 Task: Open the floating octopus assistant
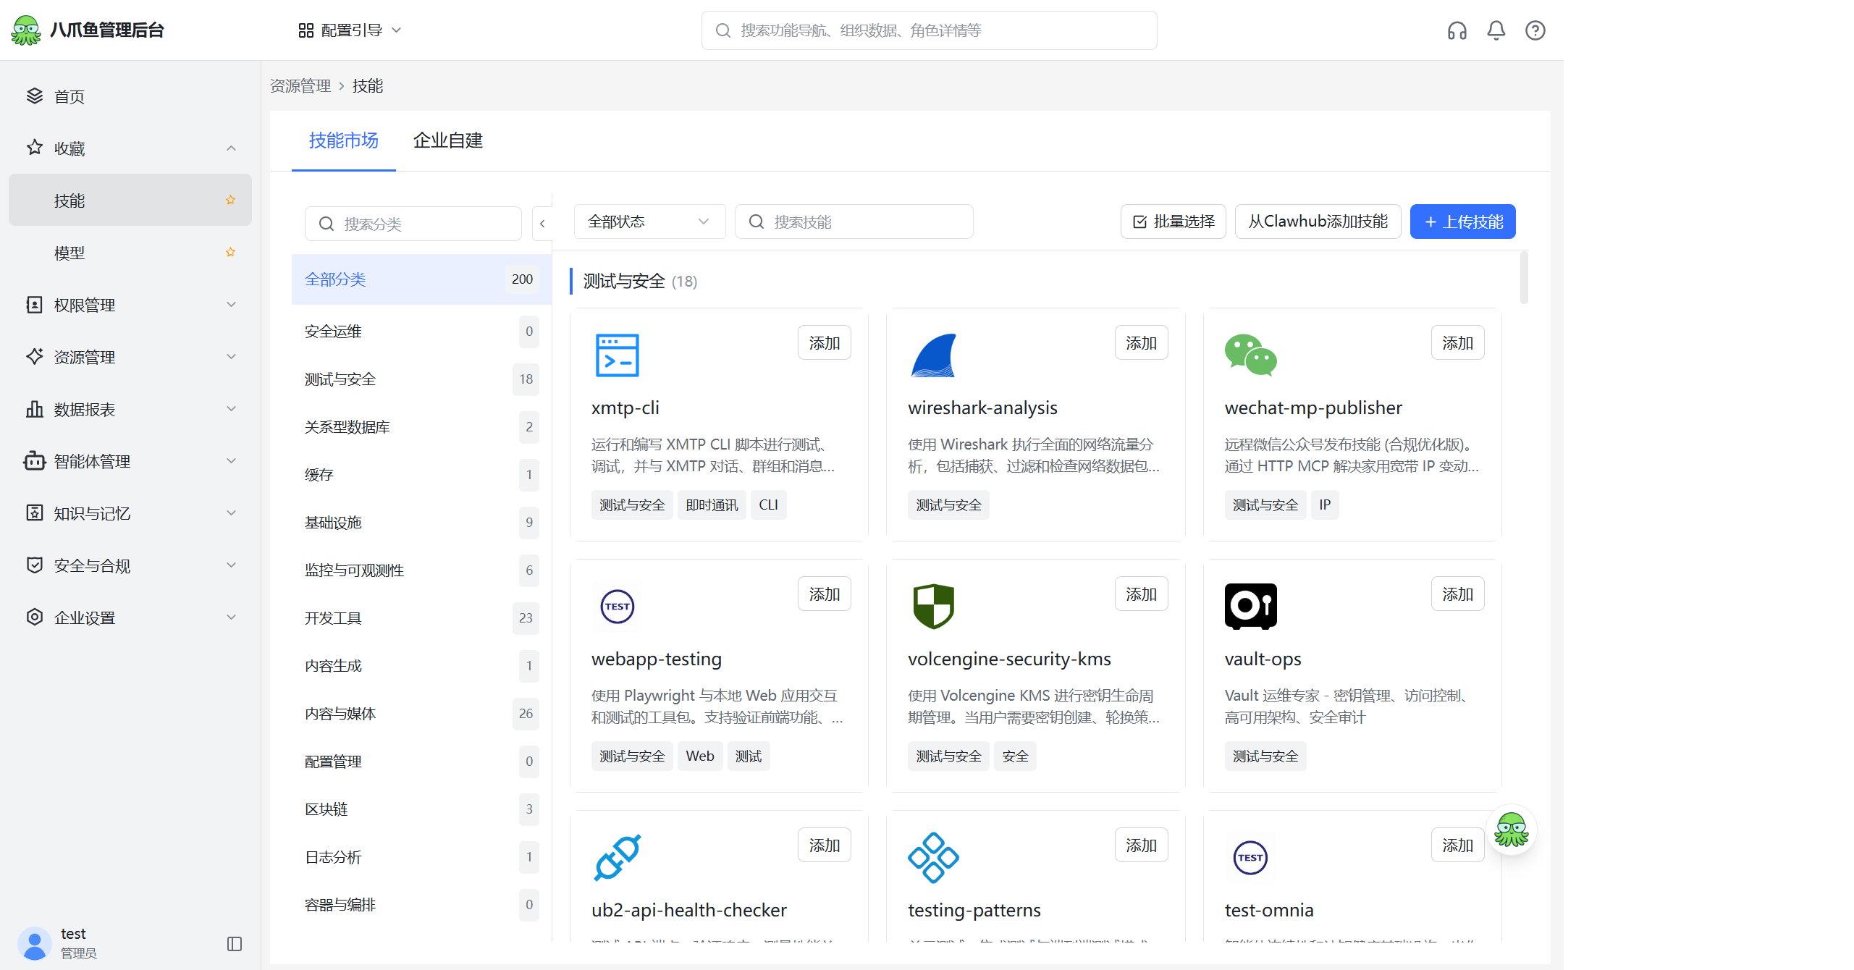[x=1512, y=830]
